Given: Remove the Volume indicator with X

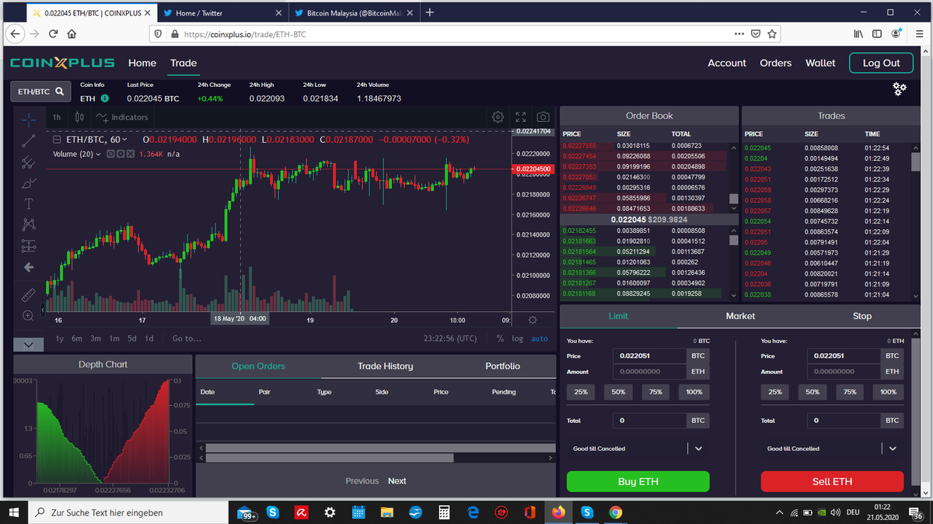Looking at the screenshot, I should click(x=131, y=154).
